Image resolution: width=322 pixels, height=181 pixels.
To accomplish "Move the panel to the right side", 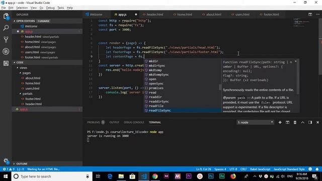I will click(x=310, y=122).
